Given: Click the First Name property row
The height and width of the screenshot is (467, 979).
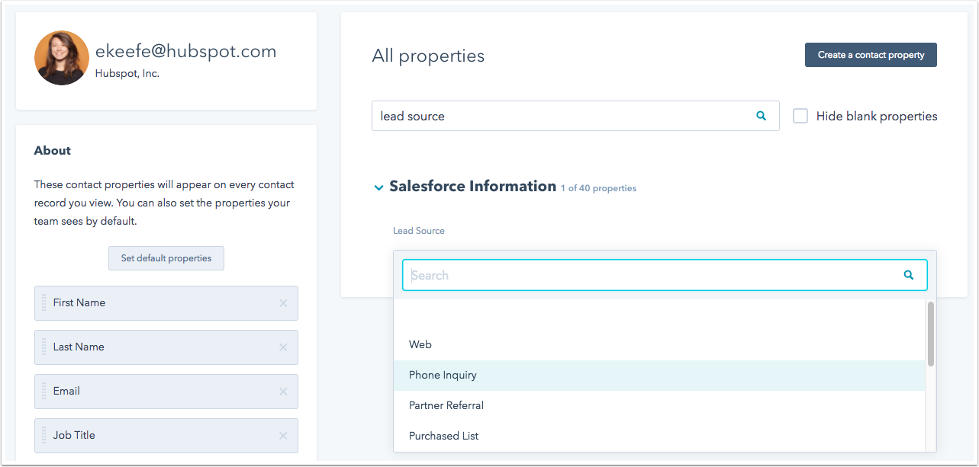Looking at the screenshot, I should click(x=166, y=303).
